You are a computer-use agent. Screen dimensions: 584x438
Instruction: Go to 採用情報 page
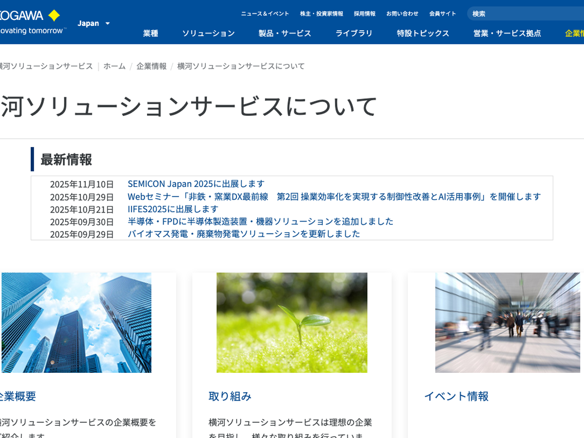coord(365,14)
